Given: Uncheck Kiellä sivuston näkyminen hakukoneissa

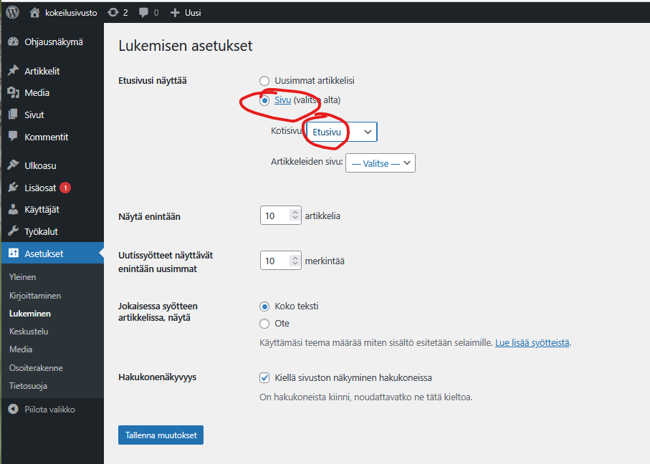Looking at the screenshot, I should [x=264, y=377].
